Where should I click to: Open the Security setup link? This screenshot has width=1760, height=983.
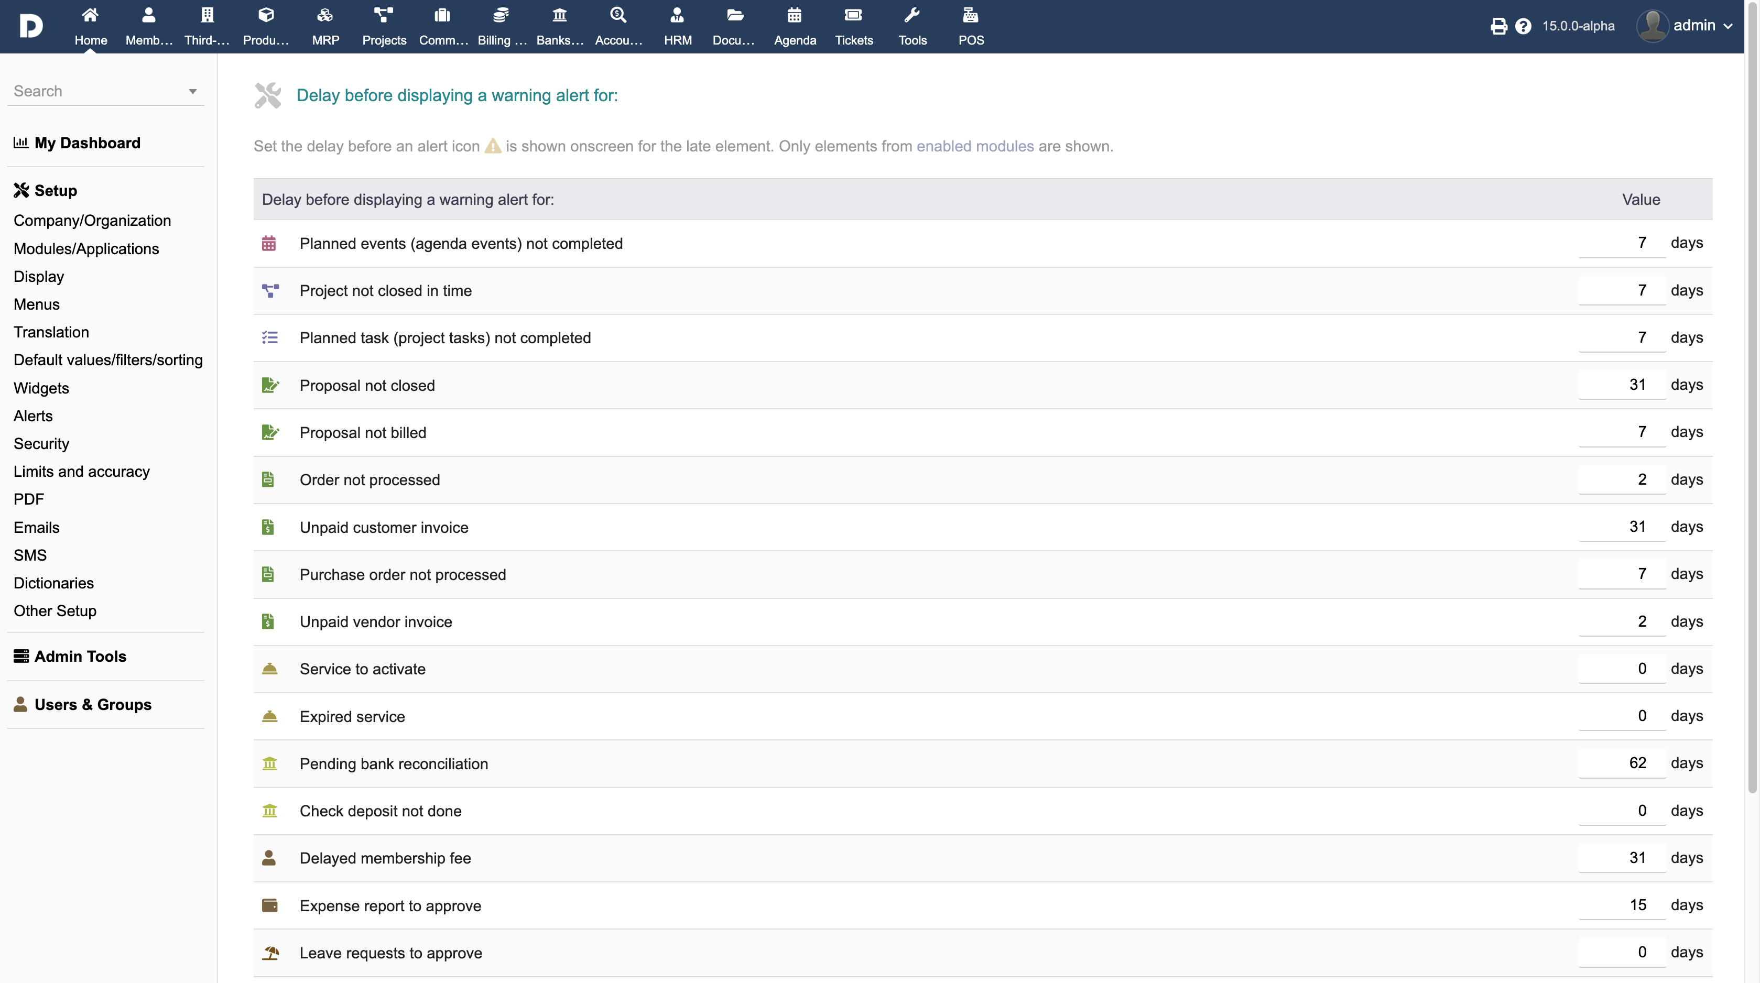pyautogui.click(x=41, y=443)
